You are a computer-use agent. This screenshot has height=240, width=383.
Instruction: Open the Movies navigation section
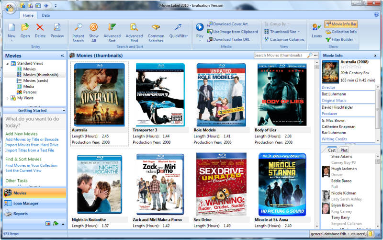(x=34, y=193)
